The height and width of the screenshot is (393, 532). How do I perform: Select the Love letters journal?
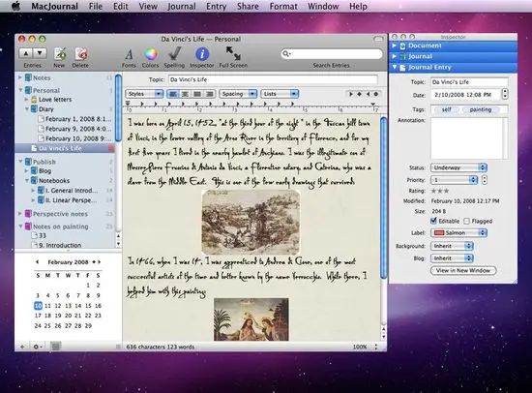(55, 100)
